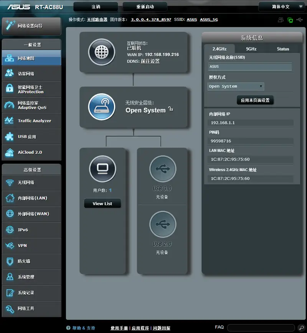Click the USB status icon at top right

[x=300, y=20]
